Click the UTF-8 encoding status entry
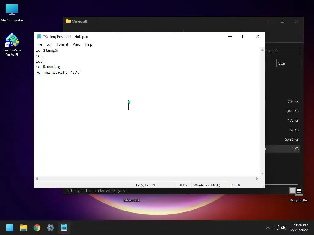The image size is (314, 235). (235, 185)
